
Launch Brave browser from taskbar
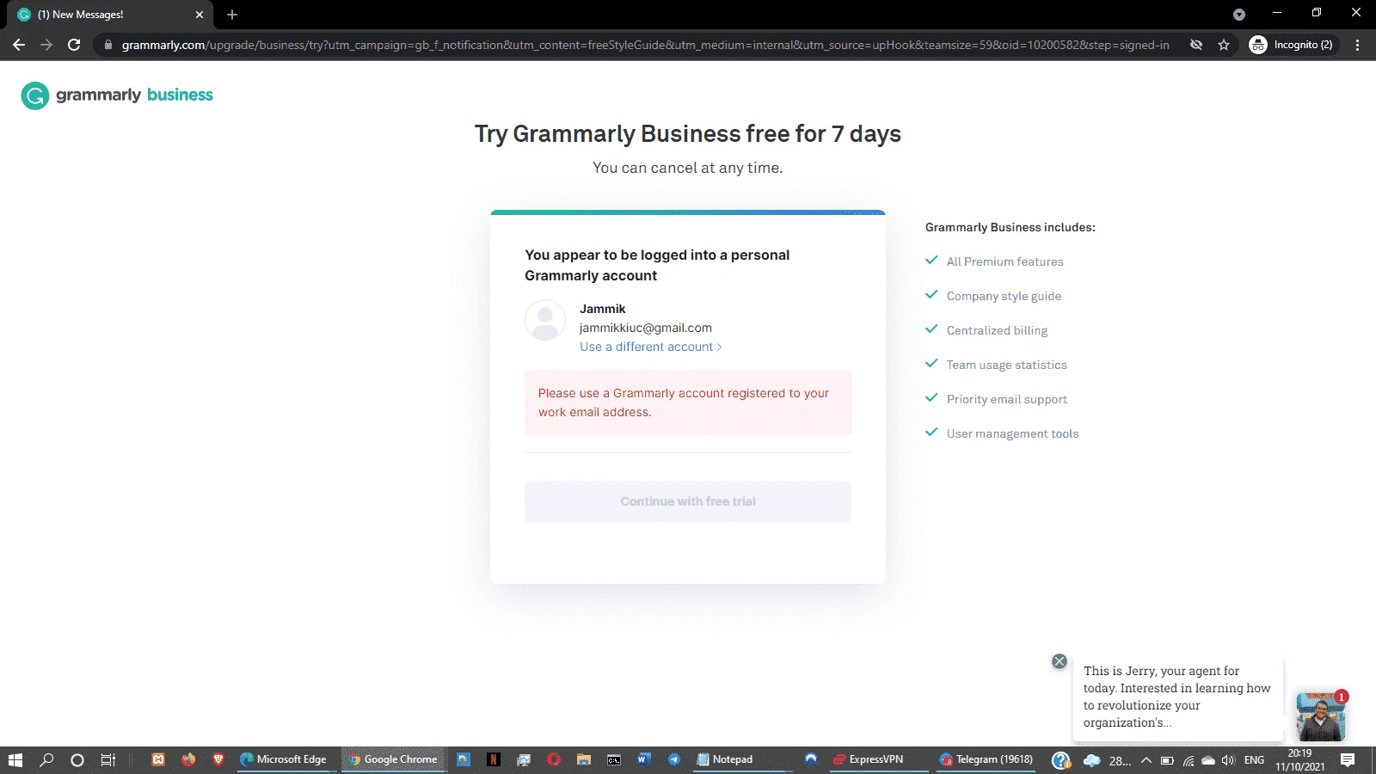(218, 759)
